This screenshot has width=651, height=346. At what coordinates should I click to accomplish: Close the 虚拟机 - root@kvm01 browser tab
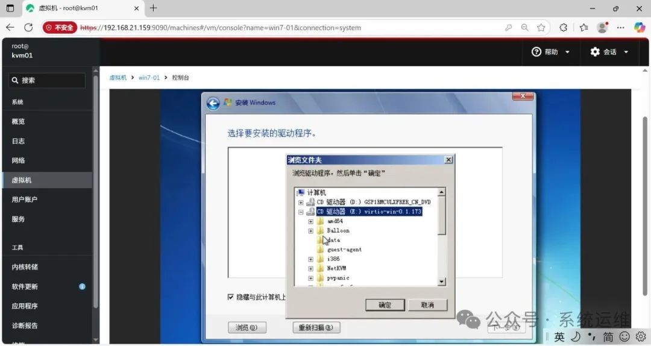click(x=136, y=8)
